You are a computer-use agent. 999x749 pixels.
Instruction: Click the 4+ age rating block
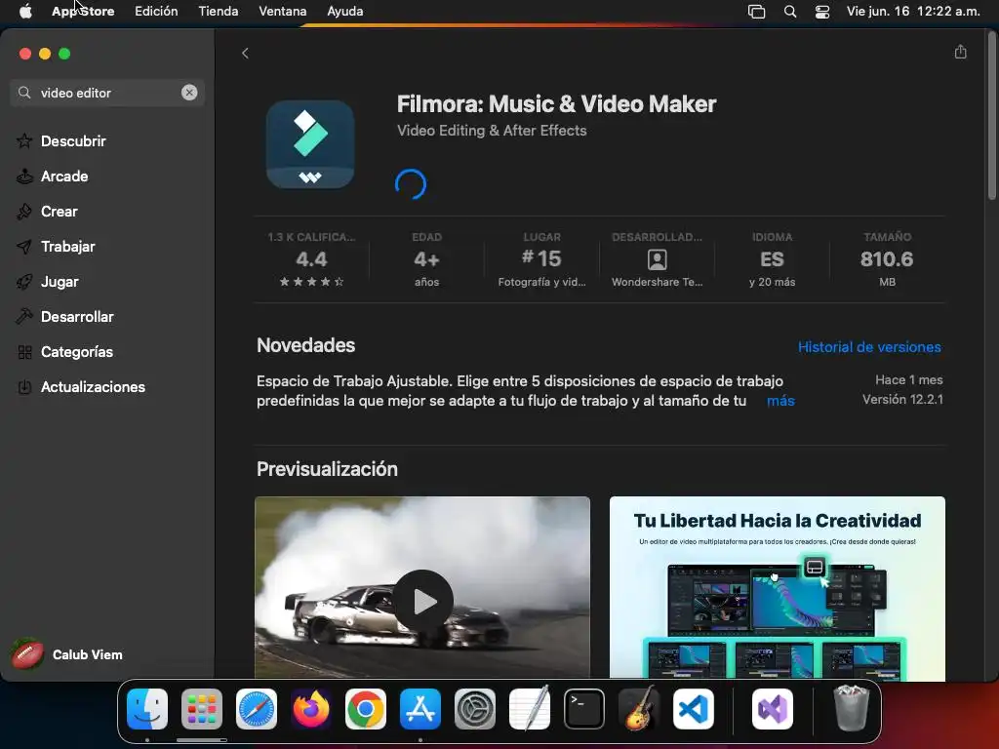(427, 259)
